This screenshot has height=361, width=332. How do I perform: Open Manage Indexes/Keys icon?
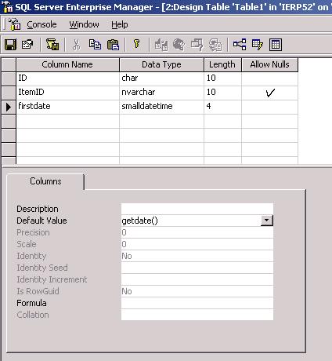[x=258, y=45]
